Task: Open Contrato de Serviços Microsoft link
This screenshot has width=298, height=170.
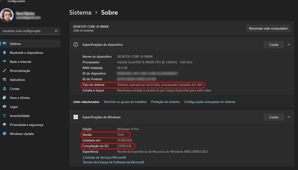Action: tap(104, 157)
